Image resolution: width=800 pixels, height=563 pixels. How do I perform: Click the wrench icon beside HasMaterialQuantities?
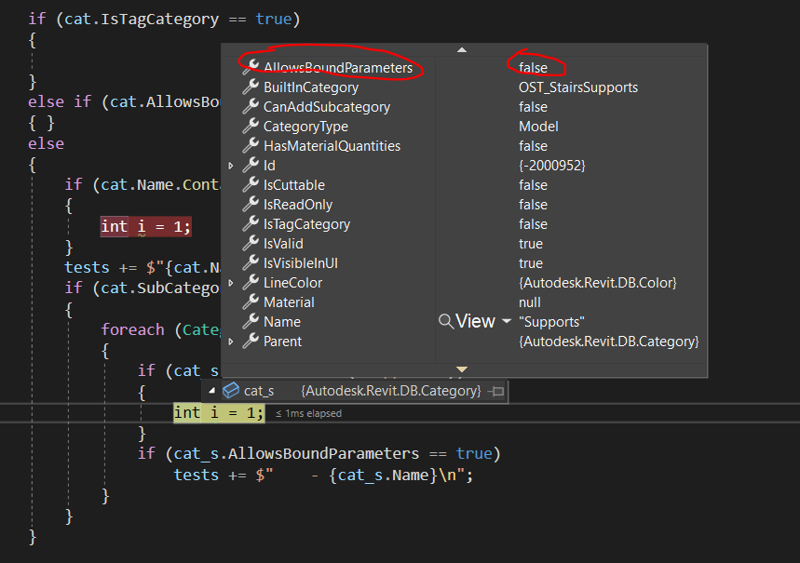250,146
